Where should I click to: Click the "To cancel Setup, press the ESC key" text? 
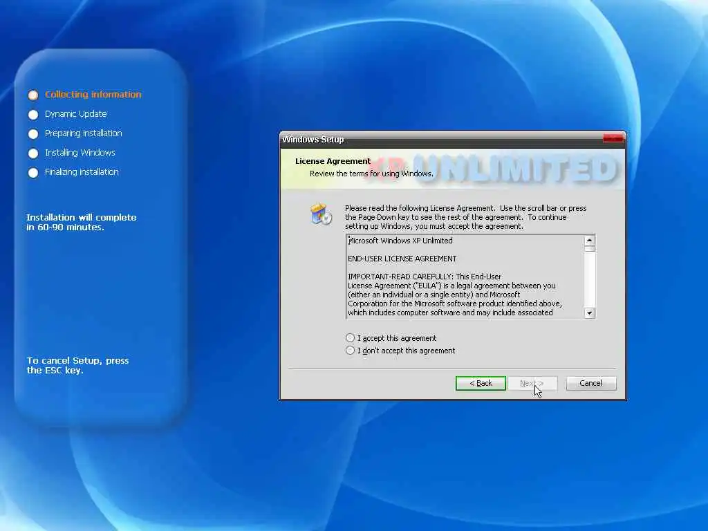pyautogui.click(x=77, y=365)
